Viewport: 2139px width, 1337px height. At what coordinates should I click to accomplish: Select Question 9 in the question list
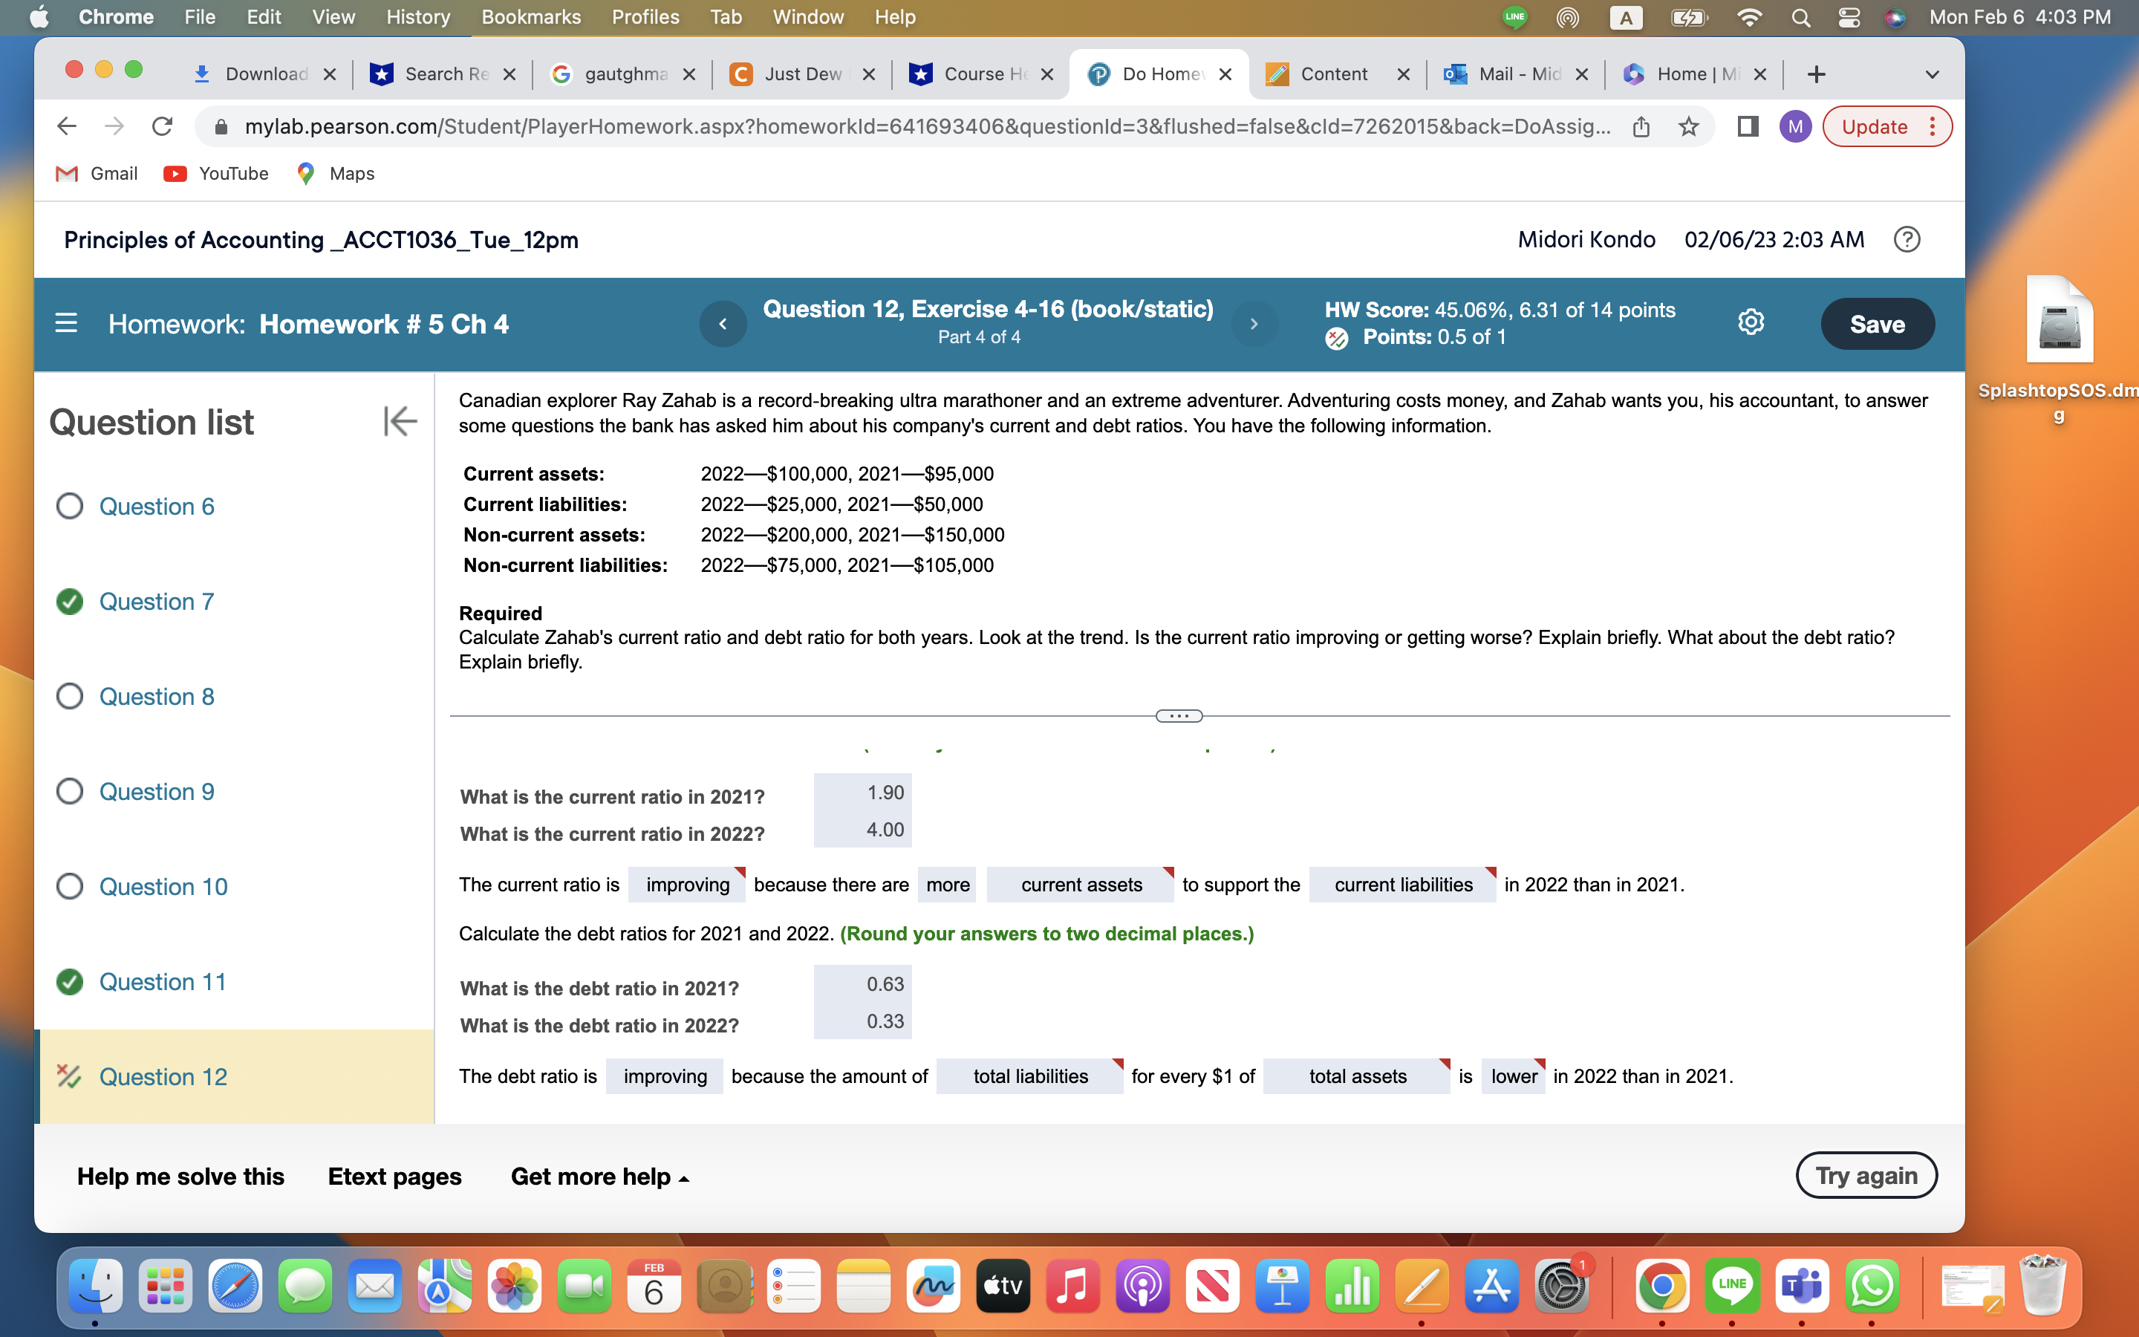point(157,791)
